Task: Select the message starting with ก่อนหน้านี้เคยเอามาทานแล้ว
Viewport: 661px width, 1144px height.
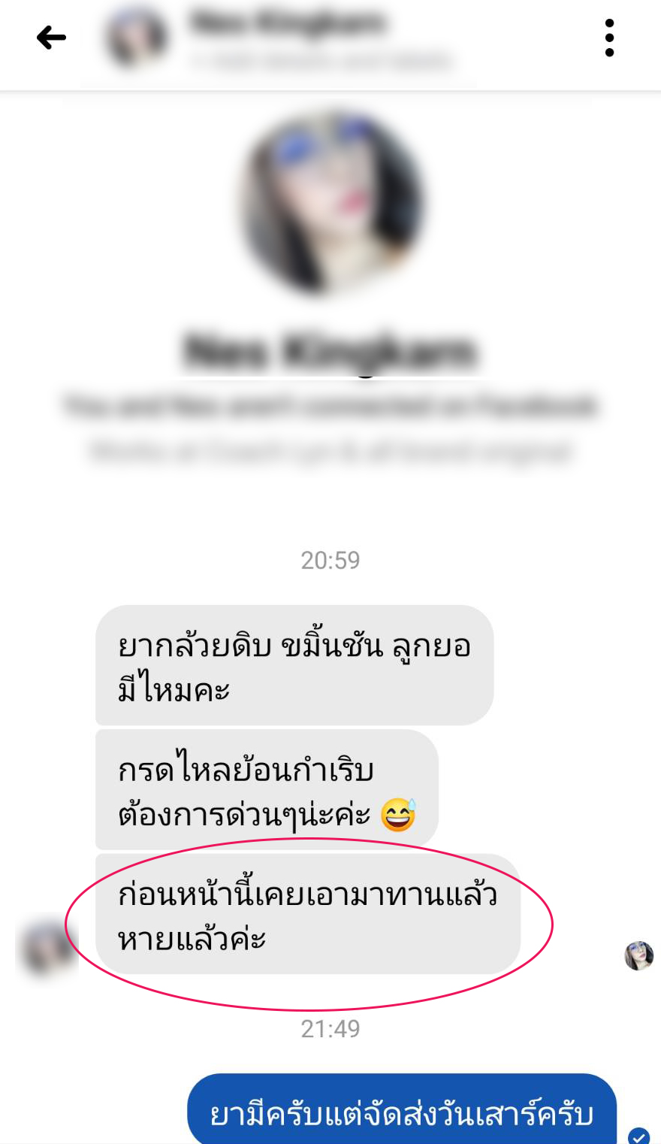Action: [308, 914]
